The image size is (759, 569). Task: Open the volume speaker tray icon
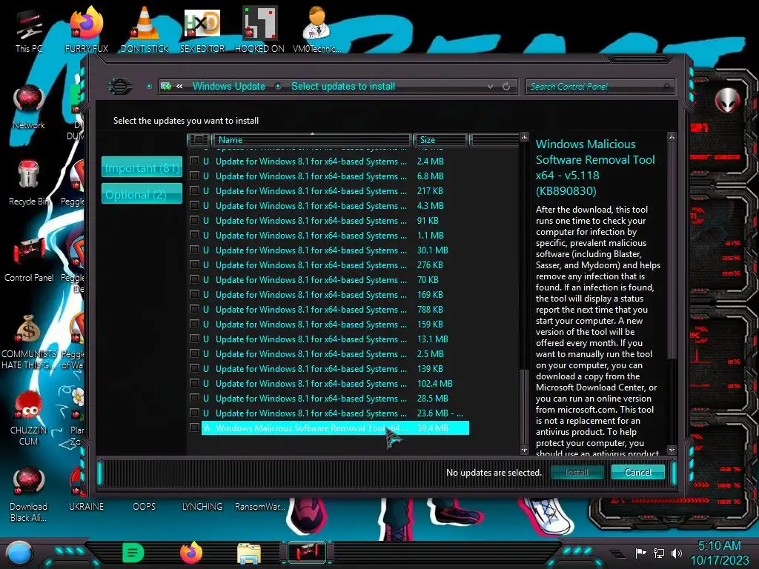pyautogui.click(x=677, y=553)
